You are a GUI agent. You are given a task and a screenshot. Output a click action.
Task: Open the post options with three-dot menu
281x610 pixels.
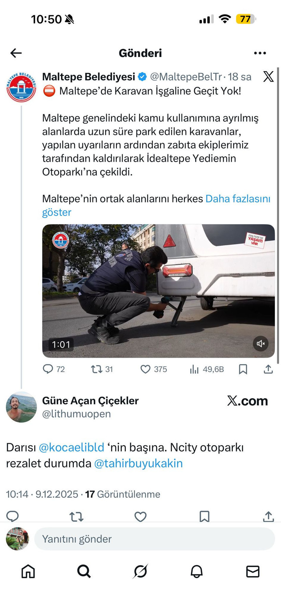pyautogui.click(x=260, y=53)
